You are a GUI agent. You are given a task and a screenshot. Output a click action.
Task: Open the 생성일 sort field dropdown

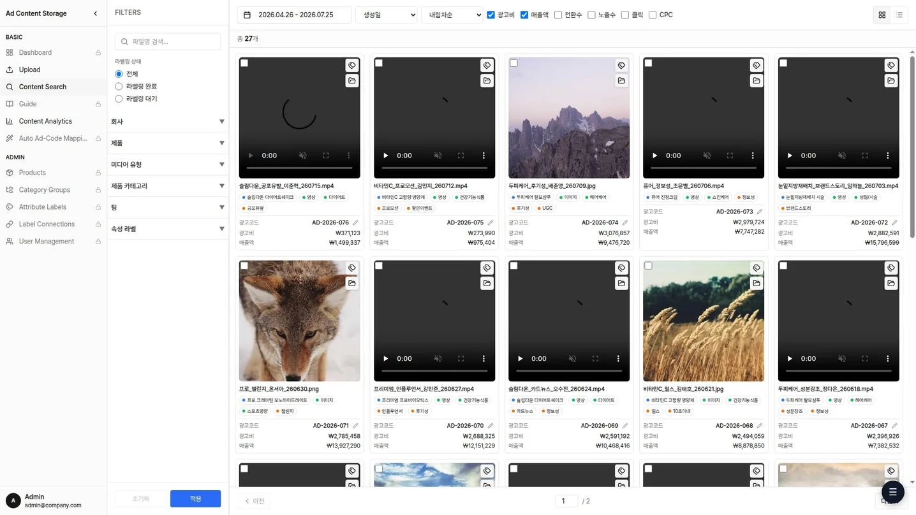tap(386, 15)
